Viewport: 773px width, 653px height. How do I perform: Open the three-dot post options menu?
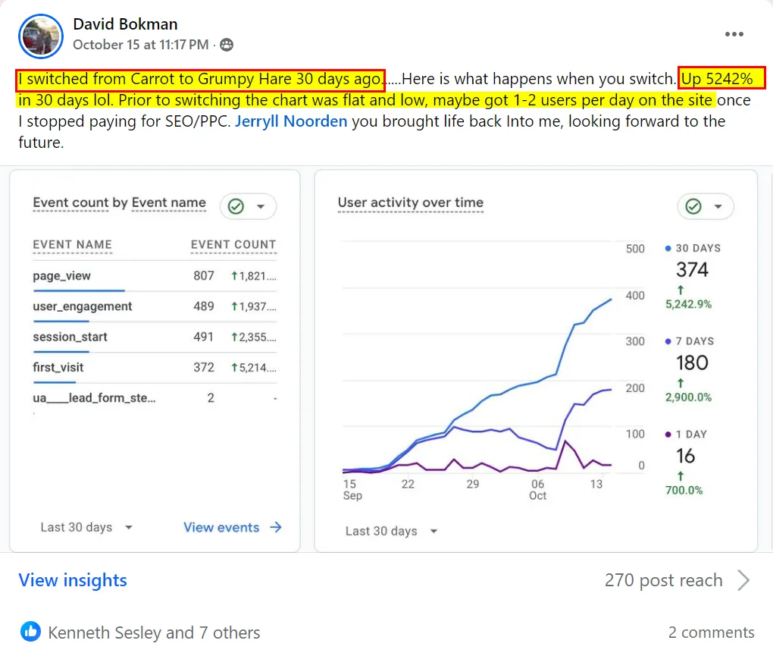pyautogui.click(x=734, y=34)
